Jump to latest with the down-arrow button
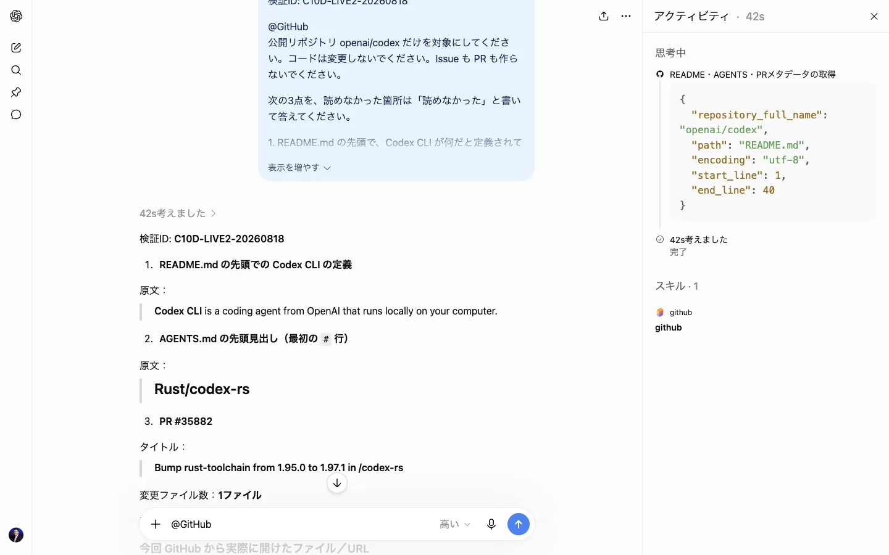The height and width of the screenshot is (555, 889). 337,483
